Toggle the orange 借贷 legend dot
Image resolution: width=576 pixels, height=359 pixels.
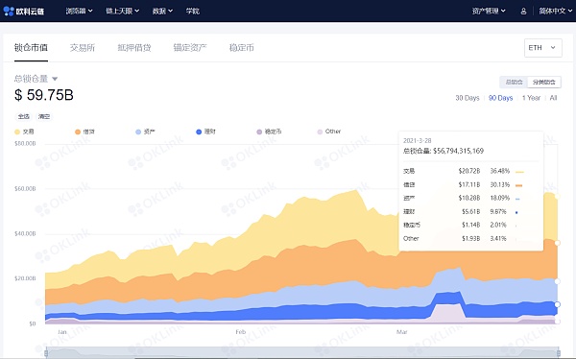click(78, 132)
